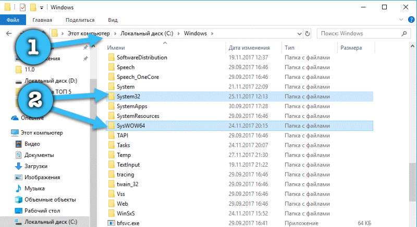This screenshot has width=417, height=227.
Task: Click the properties checkmark icon in title bar
Action: tap(23, 7)
